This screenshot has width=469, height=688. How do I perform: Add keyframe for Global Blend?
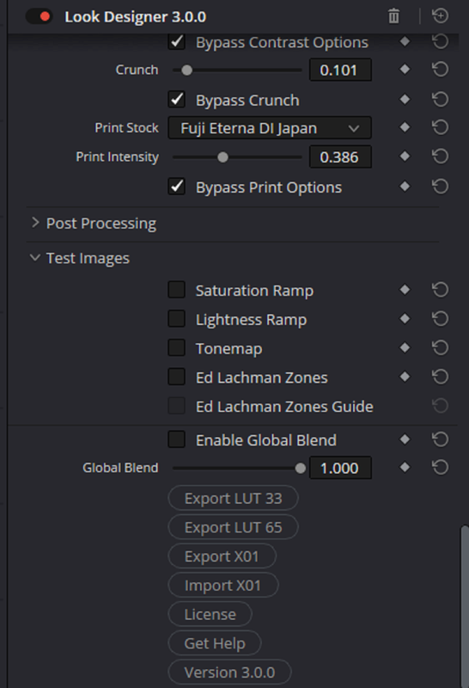click(405, 467)
